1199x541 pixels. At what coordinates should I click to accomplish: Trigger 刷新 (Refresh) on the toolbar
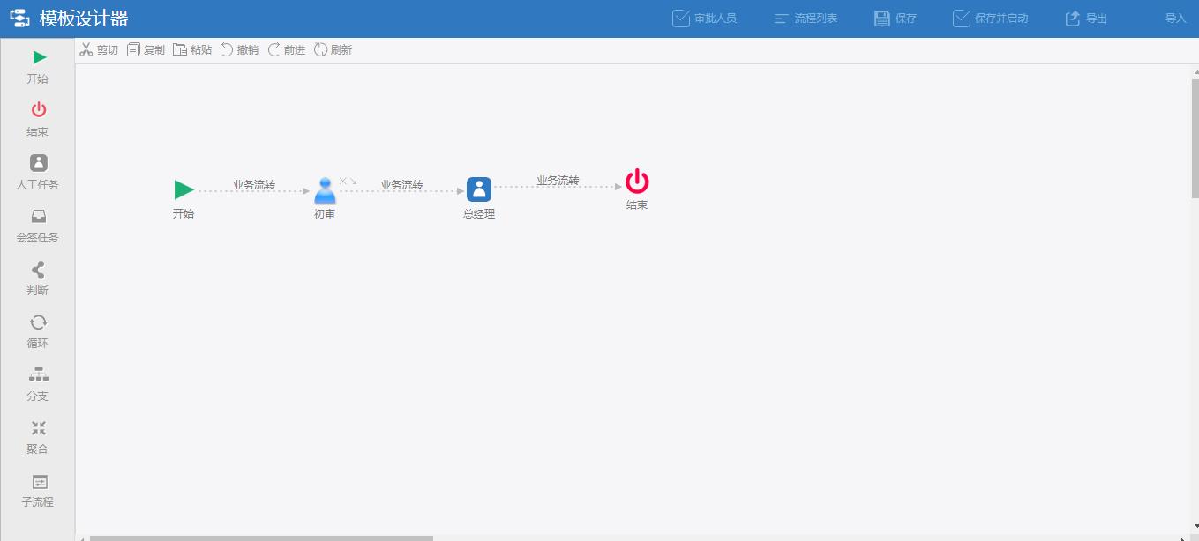coord(333,49)
